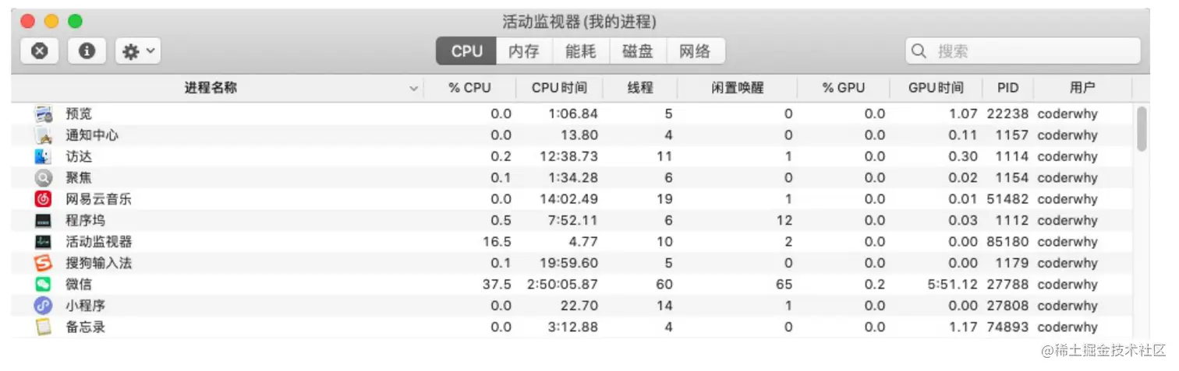
Task: Select the 网易云音乐 app icon
Action: pos(43,199)
